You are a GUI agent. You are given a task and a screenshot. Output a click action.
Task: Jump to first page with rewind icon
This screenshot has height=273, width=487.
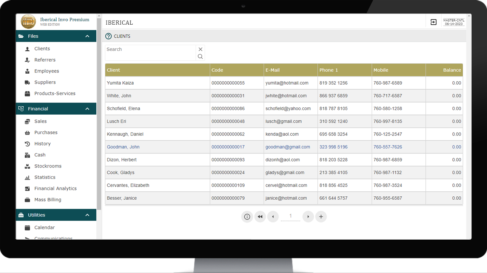260,217
